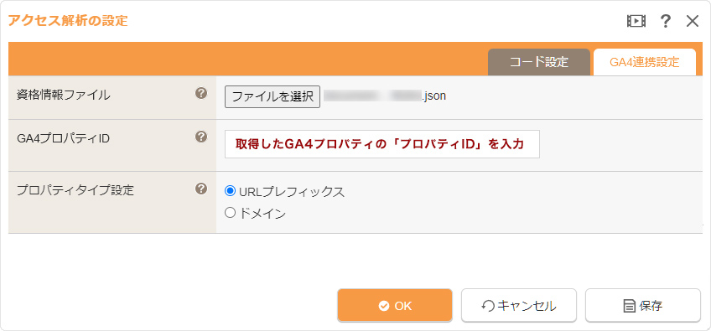Open the video tutorial icon
711x331 pixels.
636,21
